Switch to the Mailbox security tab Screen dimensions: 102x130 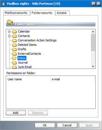pyautogui.click(x=17, y=13)
